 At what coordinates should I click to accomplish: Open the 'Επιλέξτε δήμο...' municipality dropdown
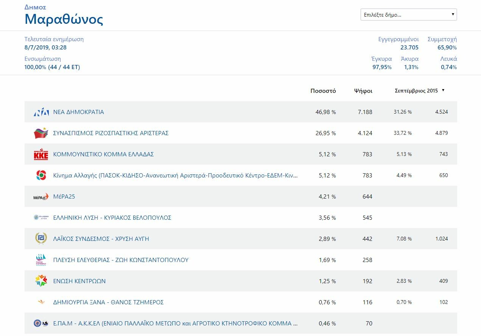(409, 15)
